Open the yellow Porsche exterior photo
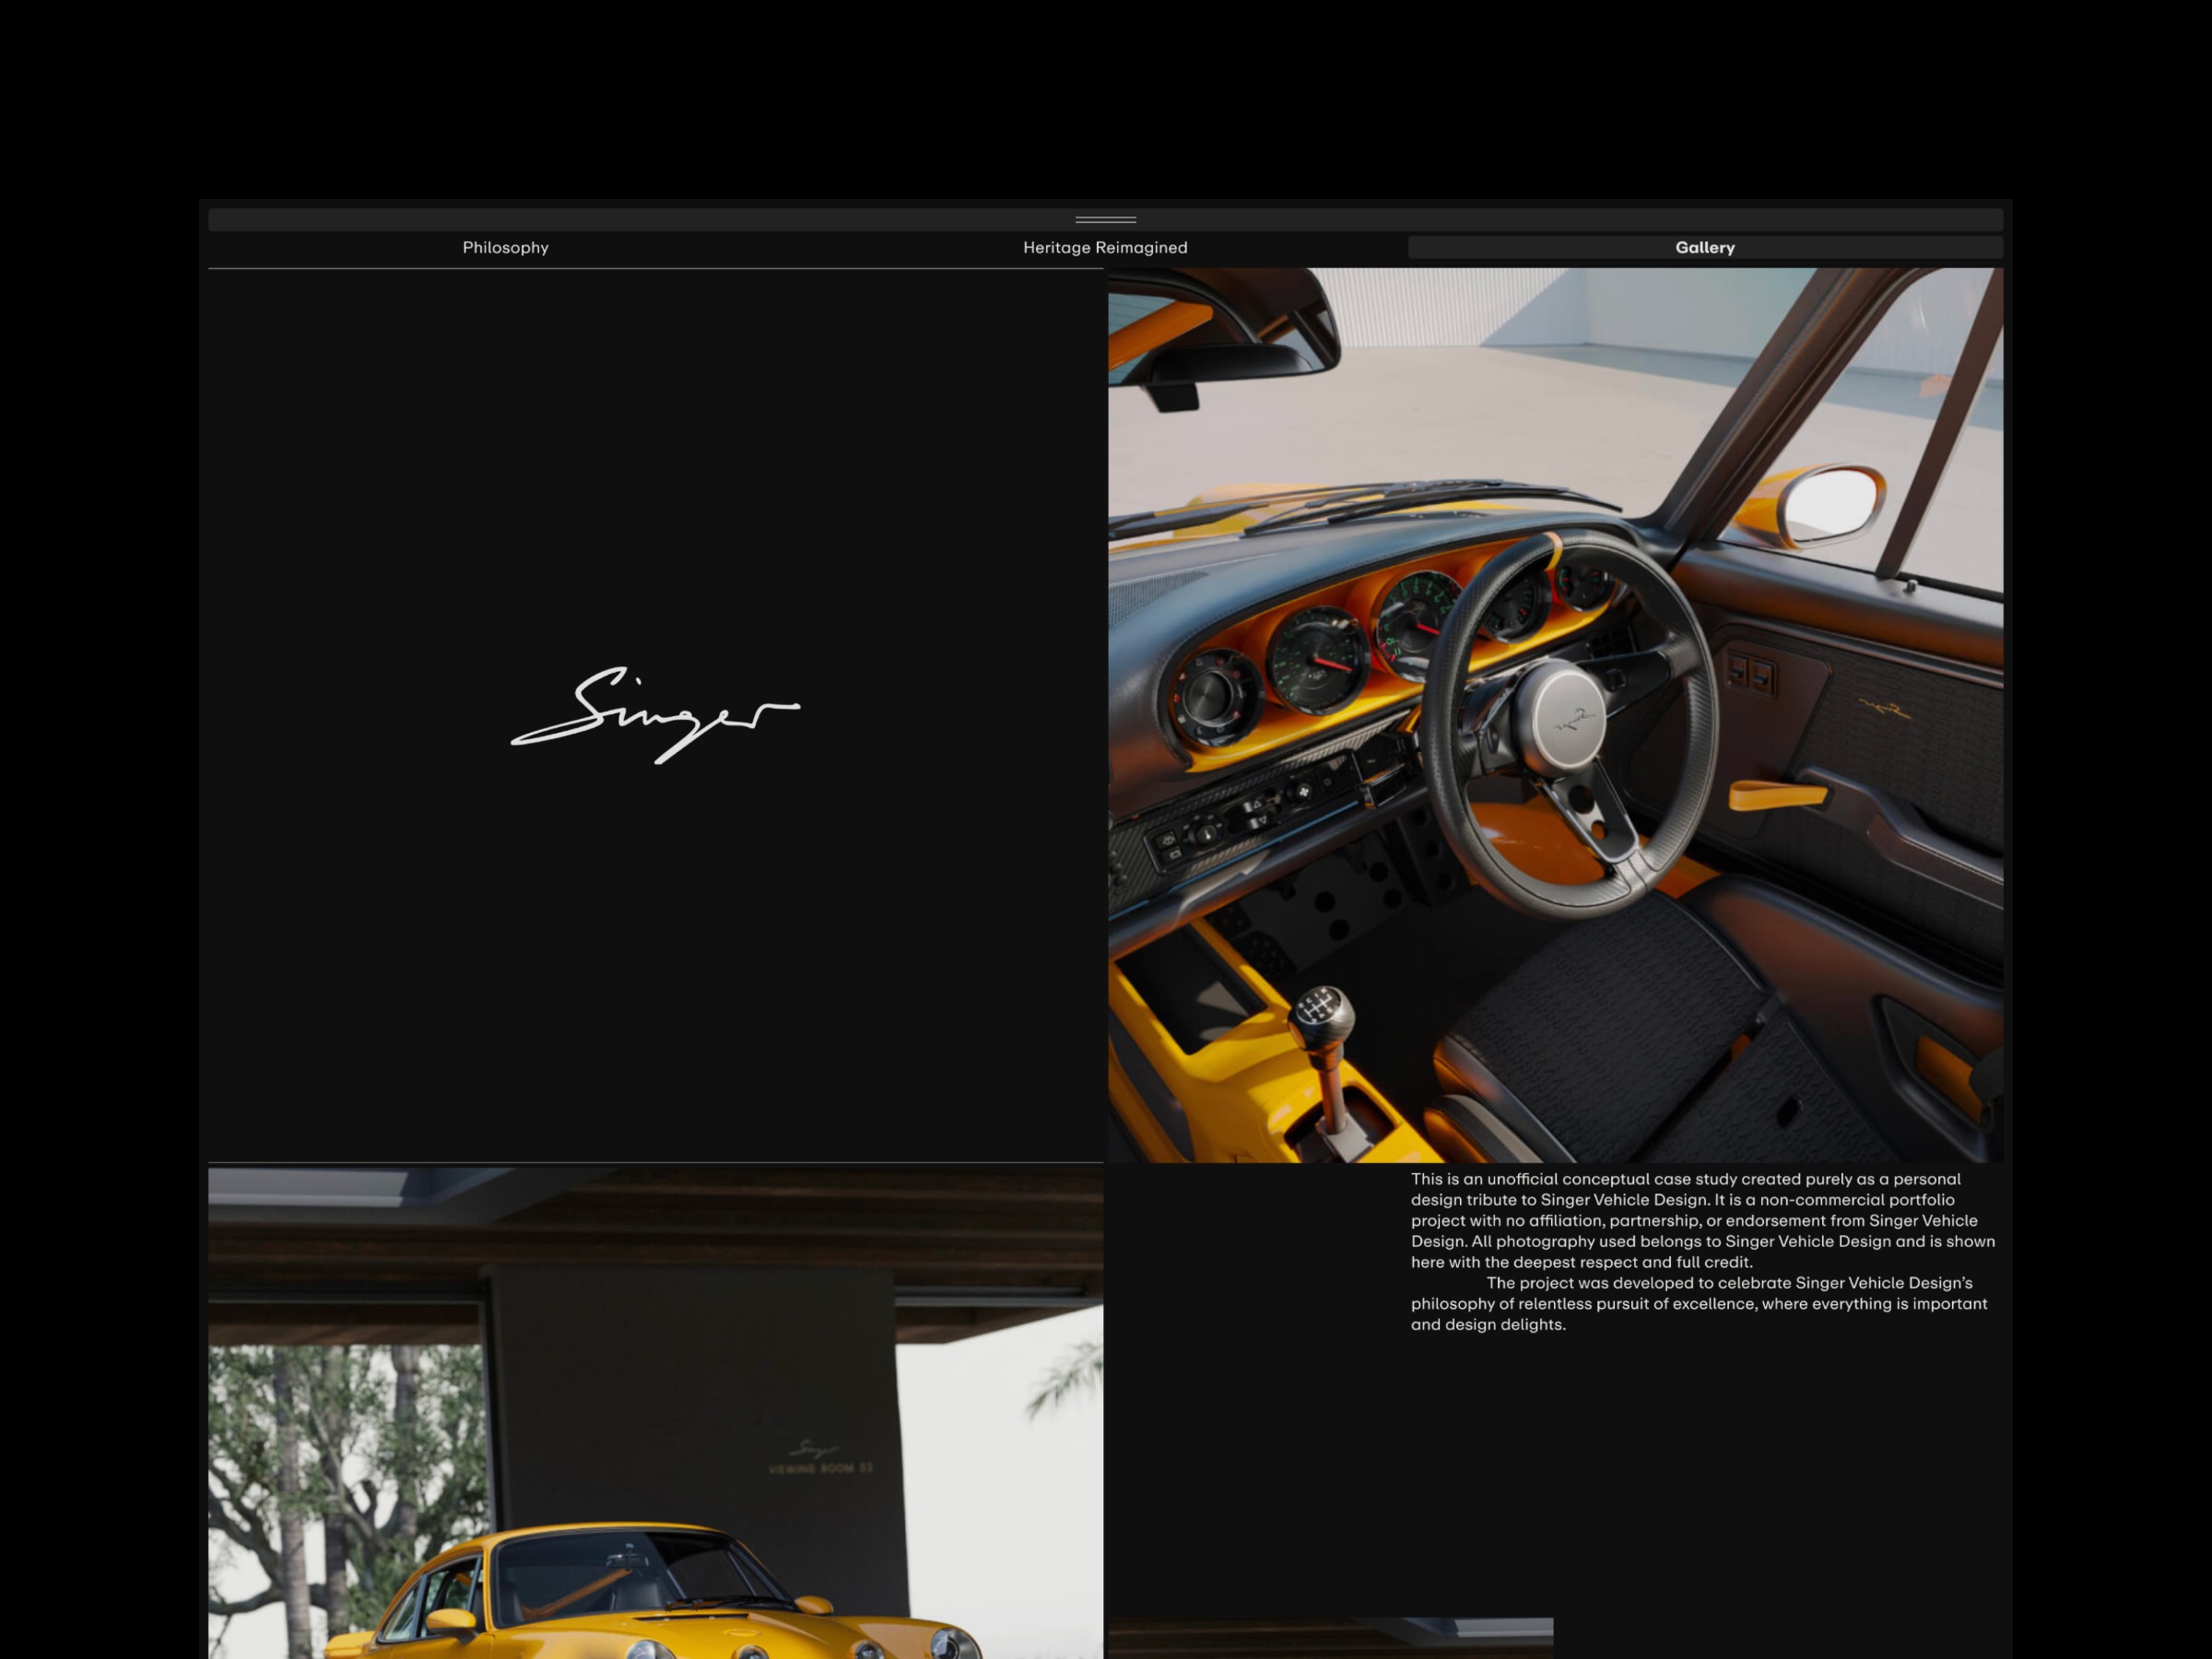Viewport: 2212px width, 1659px height. point(655,1411)
